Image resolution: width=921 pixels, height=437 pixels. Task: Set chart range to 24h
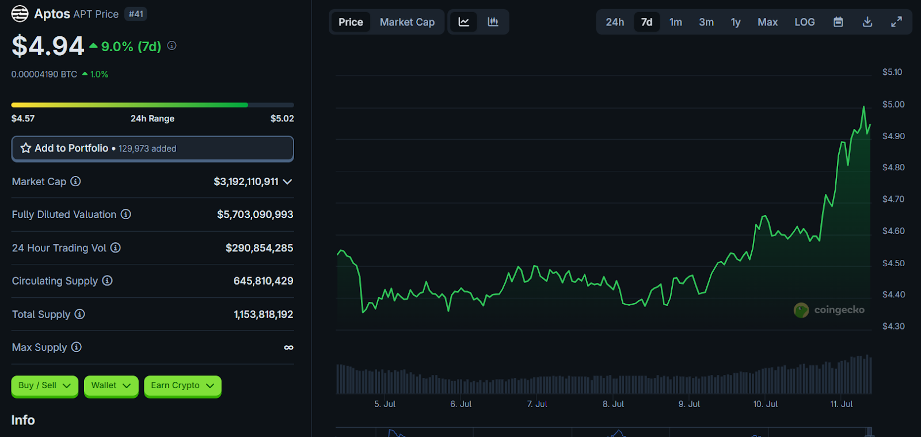coord(615,22)
